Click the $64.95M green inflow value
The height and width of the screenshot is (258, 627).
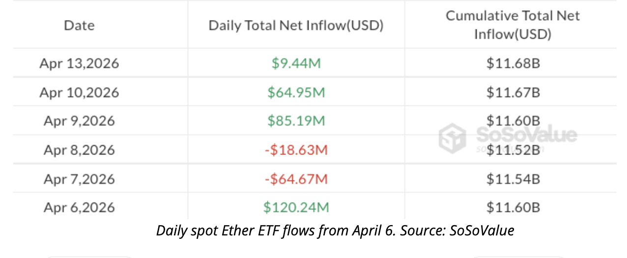click(x=296, y=92)
